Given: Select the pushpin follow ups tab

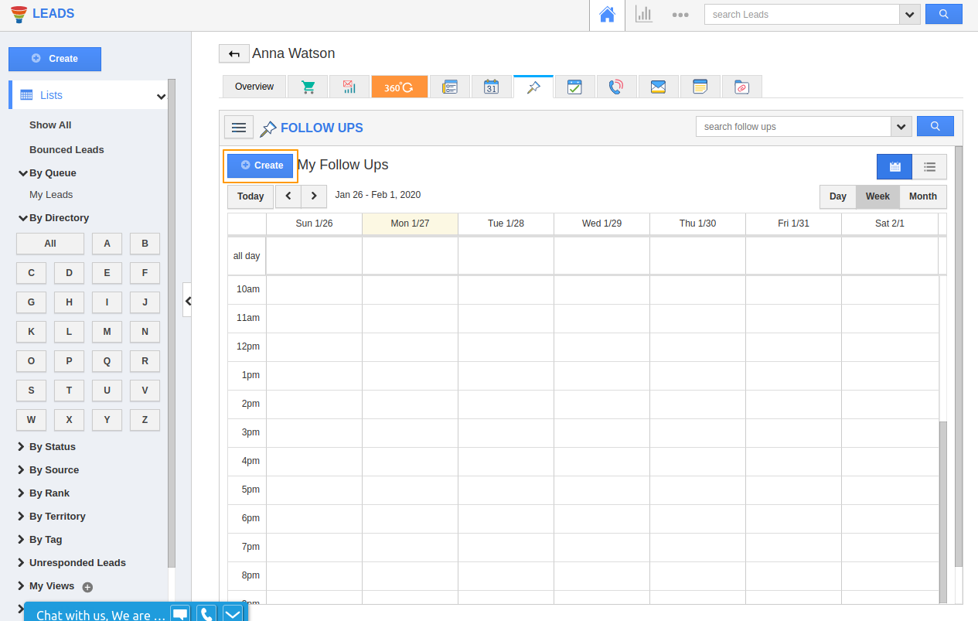Looking at the screenshot, I should pos(533,87).
